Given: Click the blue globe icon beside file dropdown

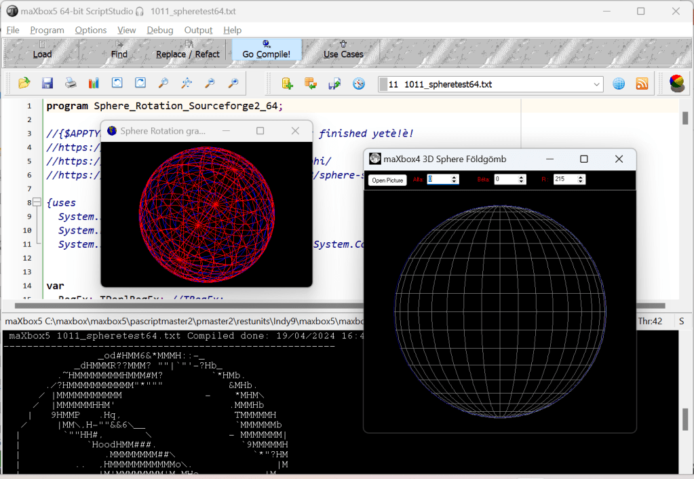Looking at the screenshot, I should (x=619, y=84).
